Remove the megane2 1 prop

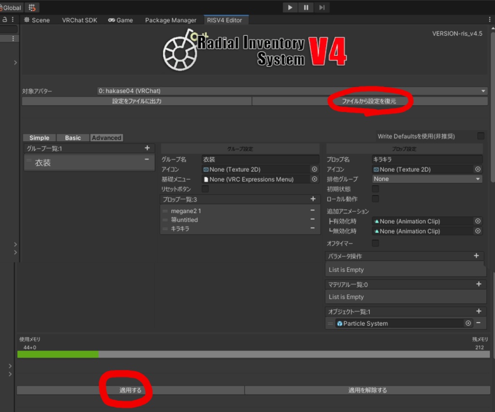pyautogui.click(x=313, y=210)
